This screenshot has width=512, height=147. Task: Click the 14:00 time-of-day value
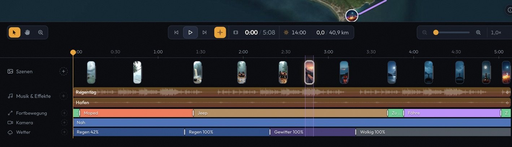click(x=299, y=32)
